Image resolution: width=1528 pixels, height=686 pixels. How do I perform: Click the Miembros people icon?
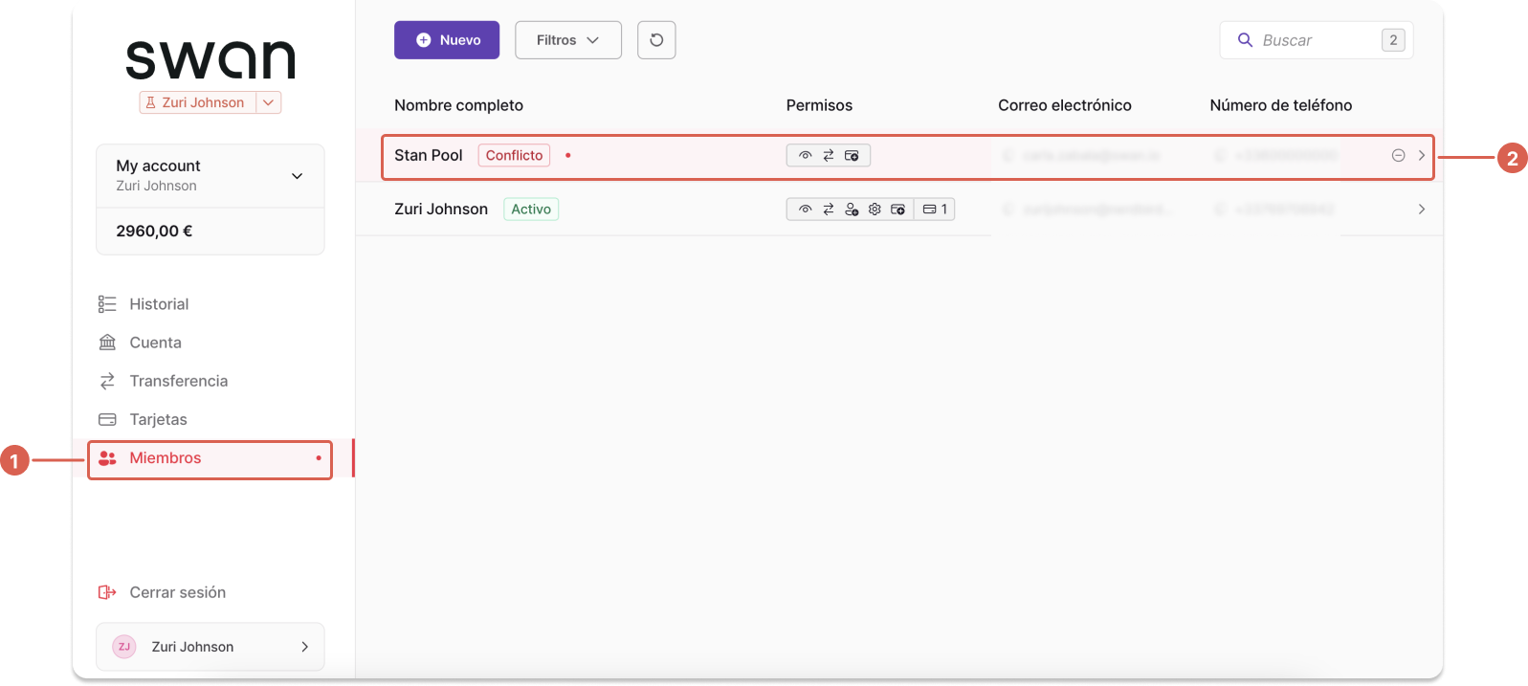pos(107,458)
